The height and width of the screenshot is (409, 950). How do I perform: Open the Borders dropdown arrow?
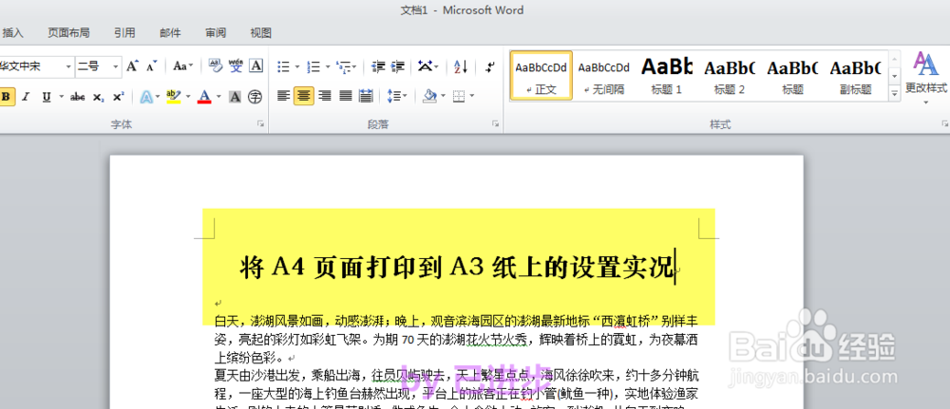point(472,96)
